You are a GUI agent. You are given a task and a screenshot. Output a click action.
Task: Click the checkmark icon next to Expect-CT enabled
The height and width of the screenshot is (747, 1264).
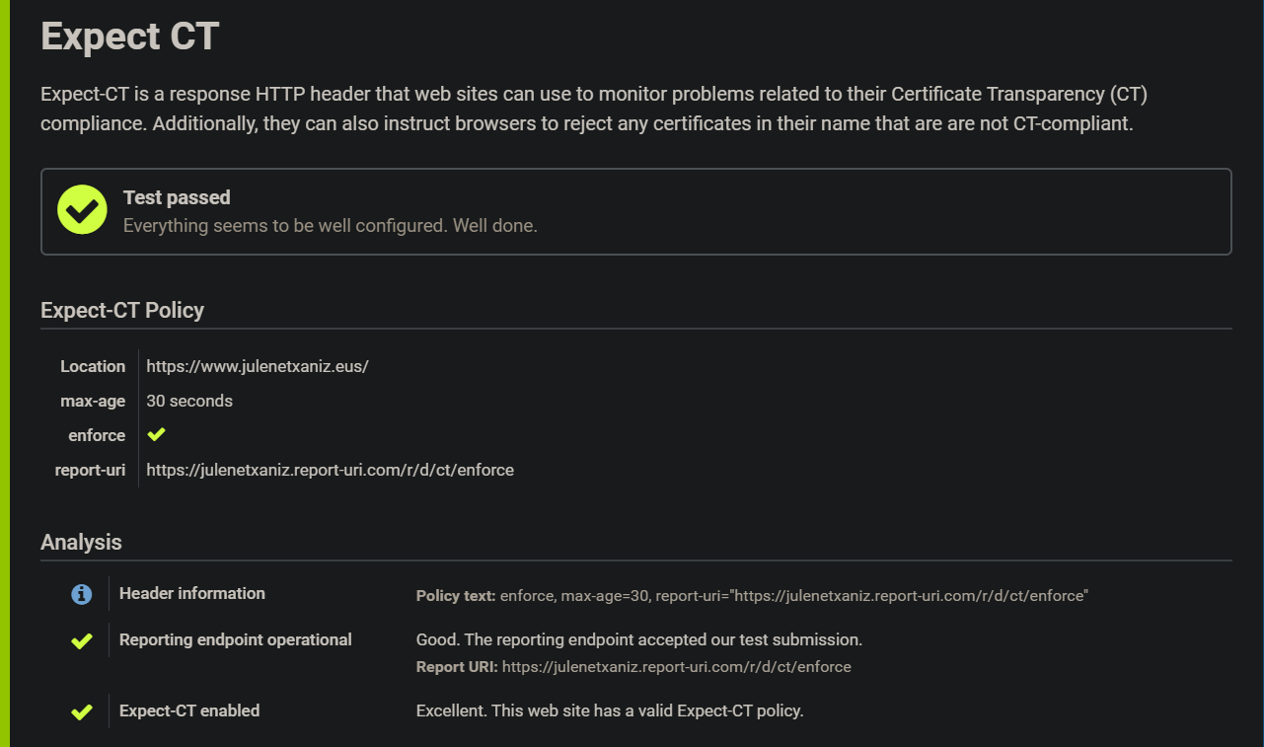pos(82,711)
